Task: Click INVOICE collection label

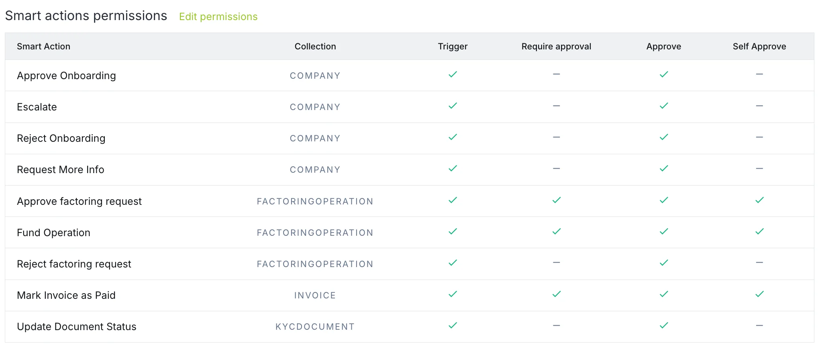Action: point(315,295)
